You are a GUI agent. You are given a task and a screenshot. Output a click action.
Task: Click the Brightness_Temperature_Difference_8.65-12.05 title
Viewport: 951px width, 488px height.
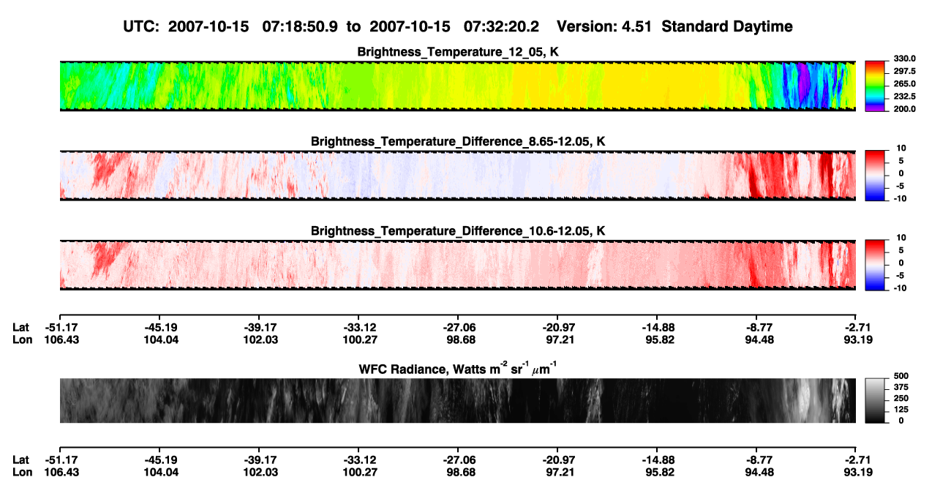point(458,141)
